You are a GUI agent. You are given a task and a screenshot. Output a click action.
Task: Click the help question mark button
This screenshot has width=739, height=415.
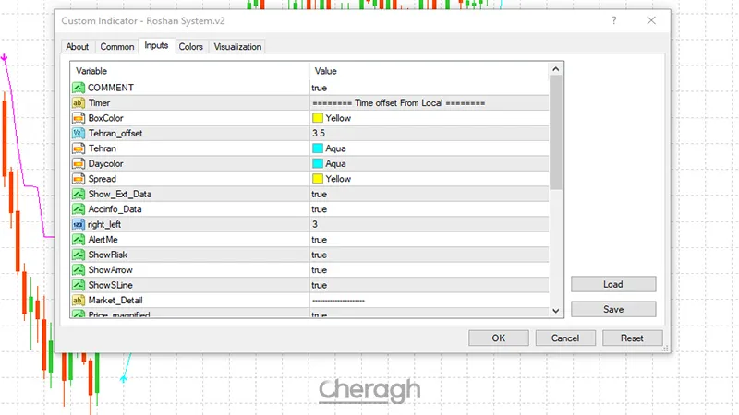[x=615, y=20]
